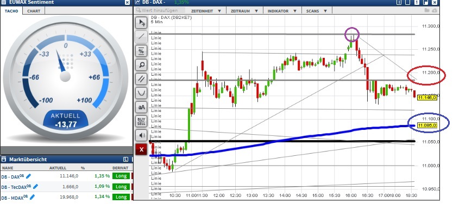Click Long button for DB - MDAX
Image resolution: width=453 pixels, height=204 pixels.
(121, 197)
